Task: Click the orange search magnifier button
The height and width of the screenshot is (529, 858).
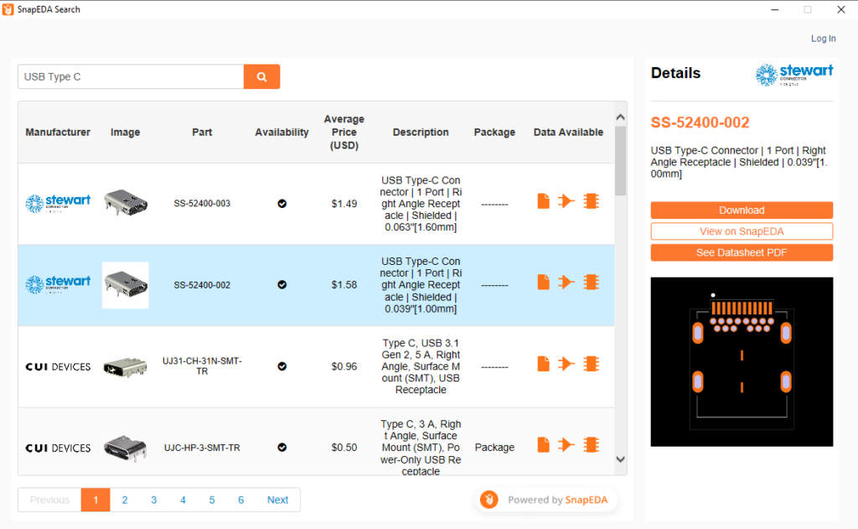Action: (261, 76)
